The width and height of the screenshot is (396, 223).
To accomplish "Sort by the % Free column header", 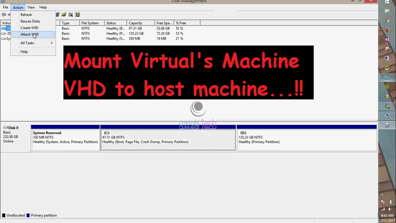I will [187, 23].
